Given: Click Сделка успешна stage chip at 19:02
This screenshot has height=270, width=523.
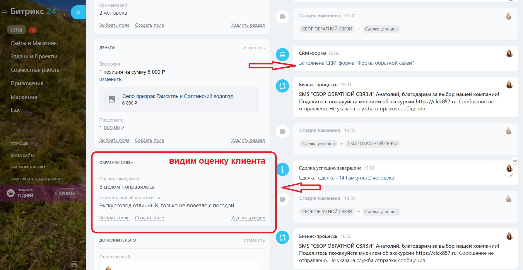Looking at the screenshot, I should click(381, 29).
